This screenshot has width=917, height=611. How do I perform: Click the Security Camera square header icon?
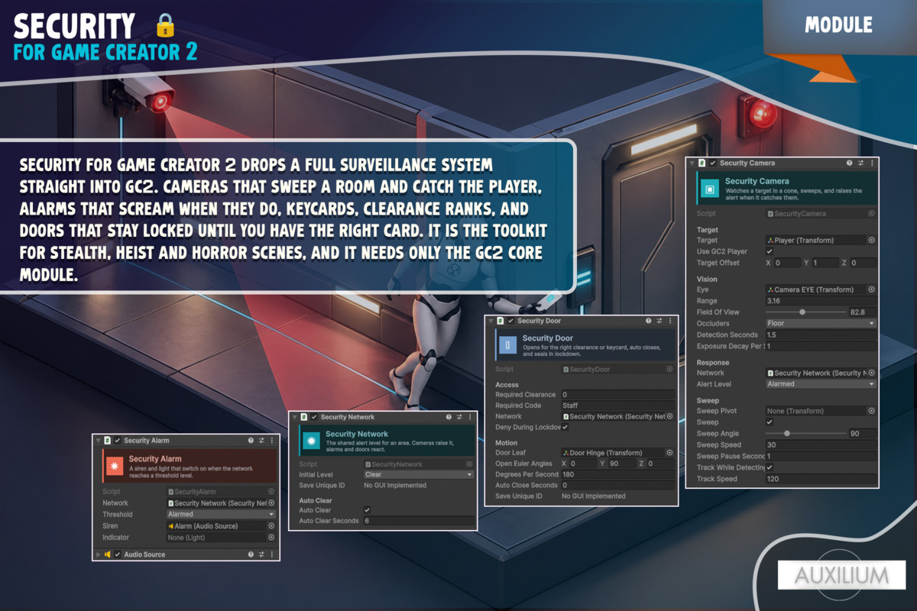pos(709,189)
